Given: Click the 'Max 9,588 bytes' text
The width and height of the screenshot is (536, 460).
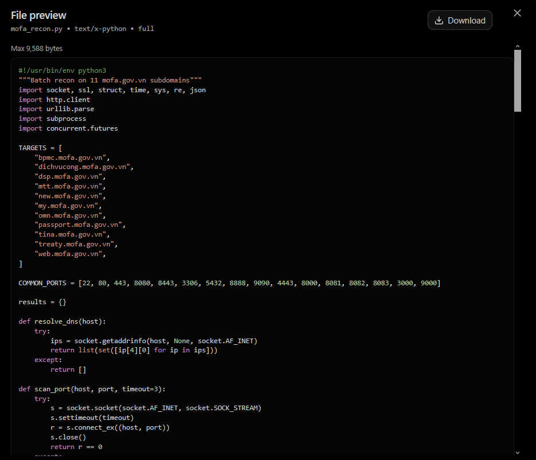Looking at the screenshot, I should [x=37, y=49].
